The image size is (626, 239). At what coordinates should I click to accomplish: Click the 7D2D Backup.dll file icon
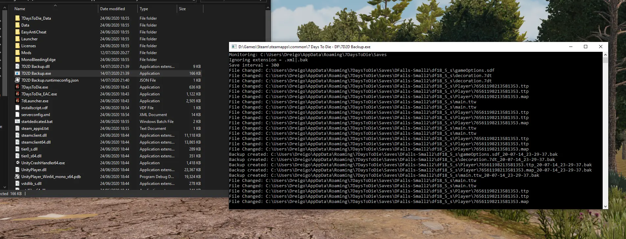(x=17, y=67)
